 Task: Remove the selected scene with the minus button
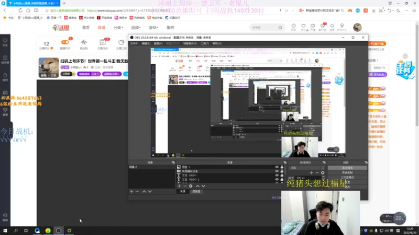point(137,192)
